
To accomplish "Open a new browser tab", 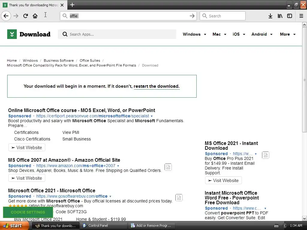I will tap(72, 5).
